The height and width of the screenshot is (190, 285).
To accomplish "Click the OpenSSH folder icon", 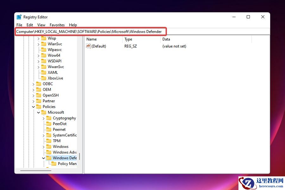I will tap(39, 95).
